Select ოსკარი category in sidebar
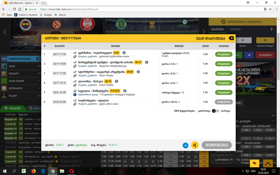 tap(21, 96)
